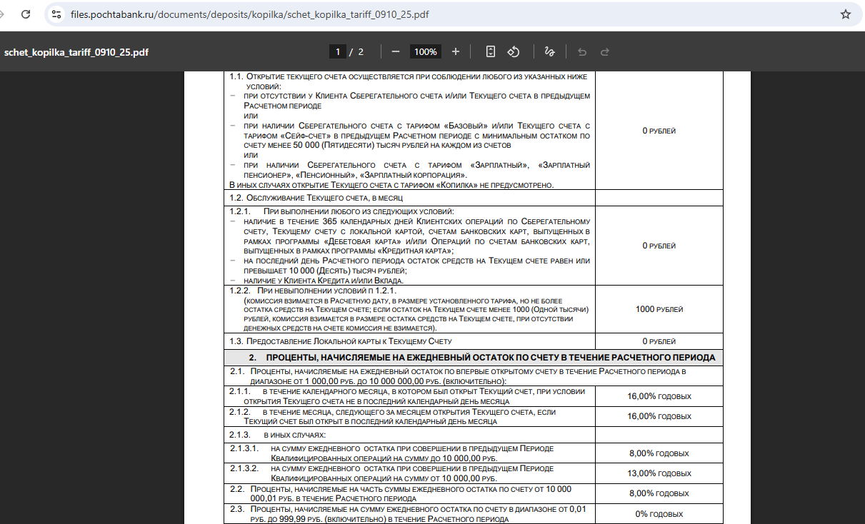Image resolution: width=865 pixels, height=524 pixels.
Task: Click the page number field showing 1
Action: [337, 51]
